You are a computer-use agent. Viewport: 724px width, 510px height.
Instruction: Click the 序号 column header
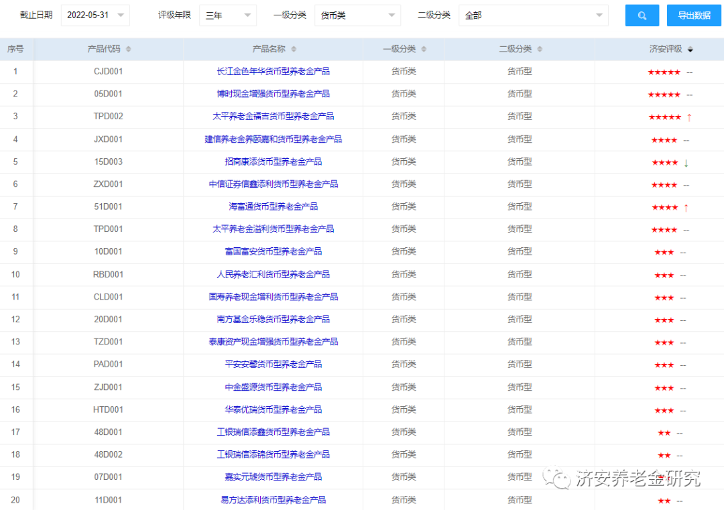[15, 49]
